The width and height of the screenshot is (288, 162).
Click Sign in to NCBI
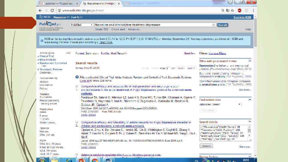242,17
